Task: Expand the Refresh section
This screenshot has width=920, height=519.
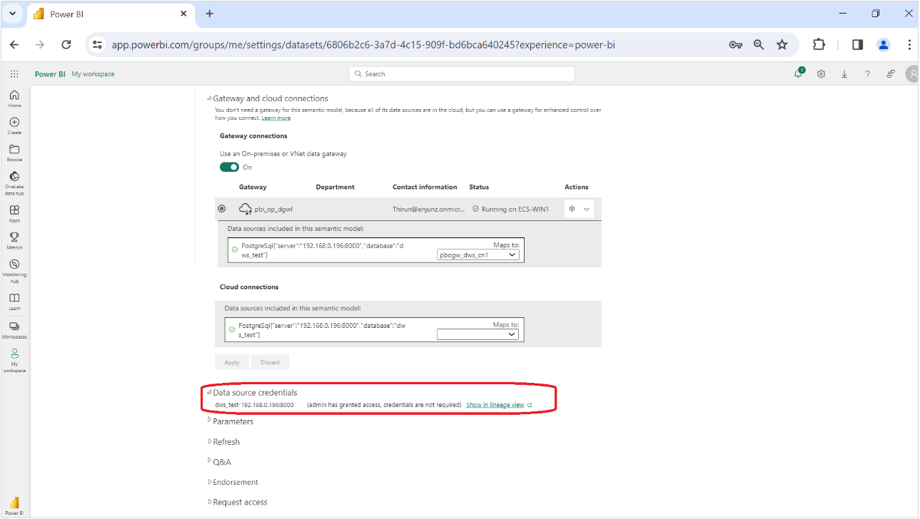Action: [x=210, y=441]
